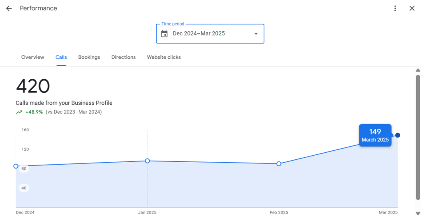The height and width of the screenshot is (216, 421).
Task: Click the Dec 2024 data point on chart
Action: tap(16, 166)
